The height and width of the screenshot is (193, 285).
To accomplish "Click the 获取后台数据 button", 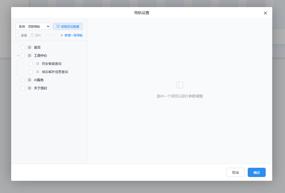I will click(68, 26).
